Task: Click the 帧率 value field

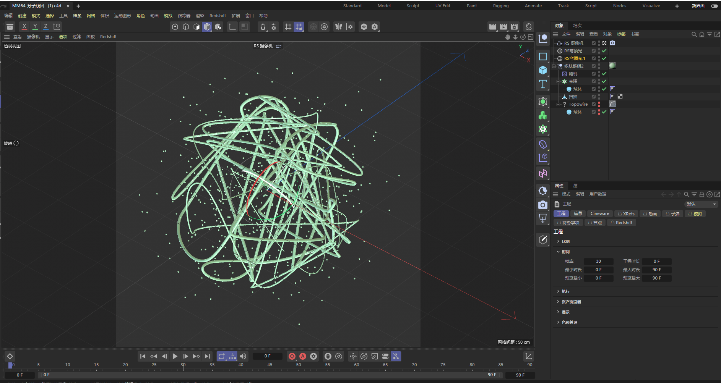Action: [598, 261]
